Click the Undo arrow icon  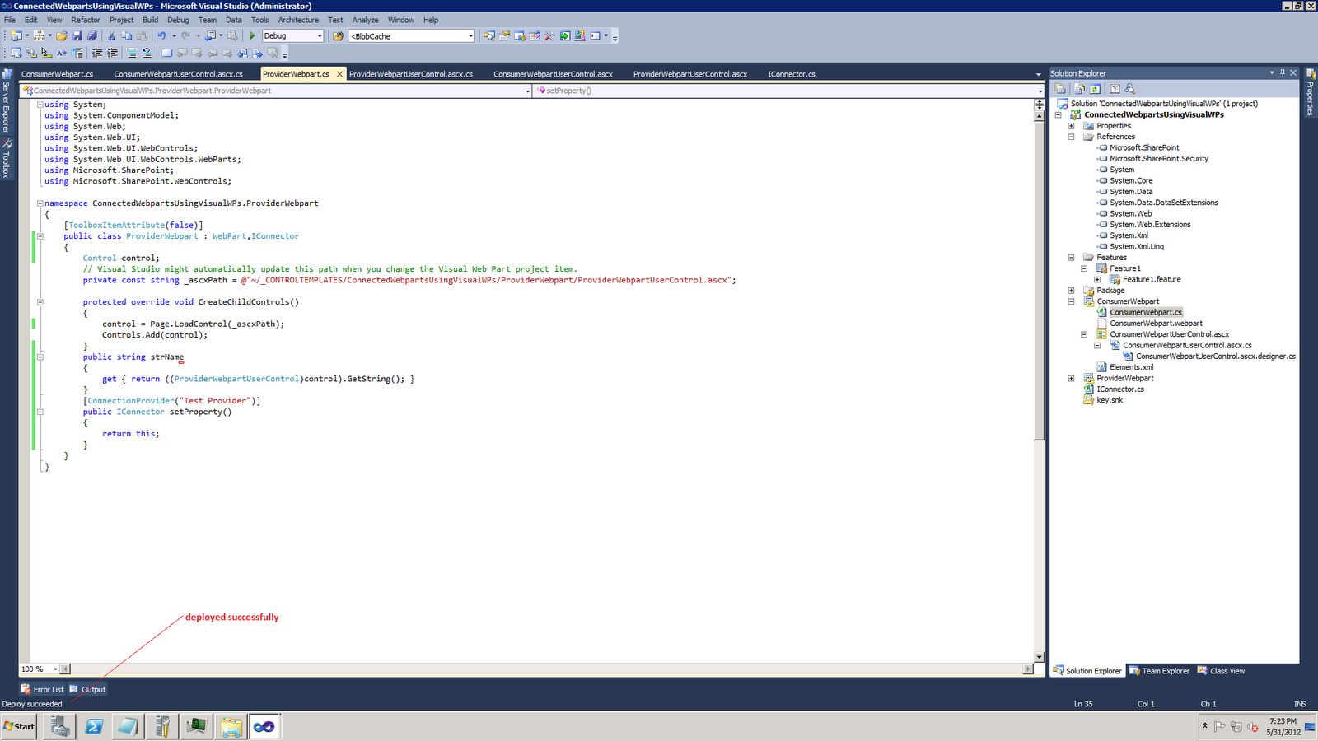point(162,36)
